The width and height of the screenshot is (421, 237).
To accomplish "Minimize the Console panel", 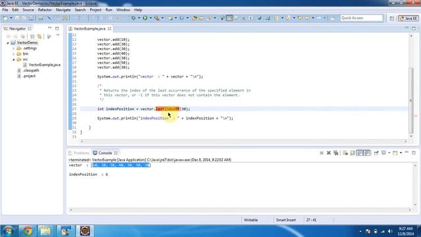I will 407,152.
